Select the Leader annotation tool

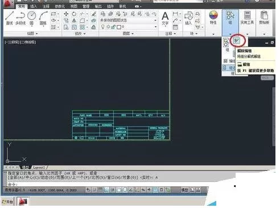pos(175,21)
